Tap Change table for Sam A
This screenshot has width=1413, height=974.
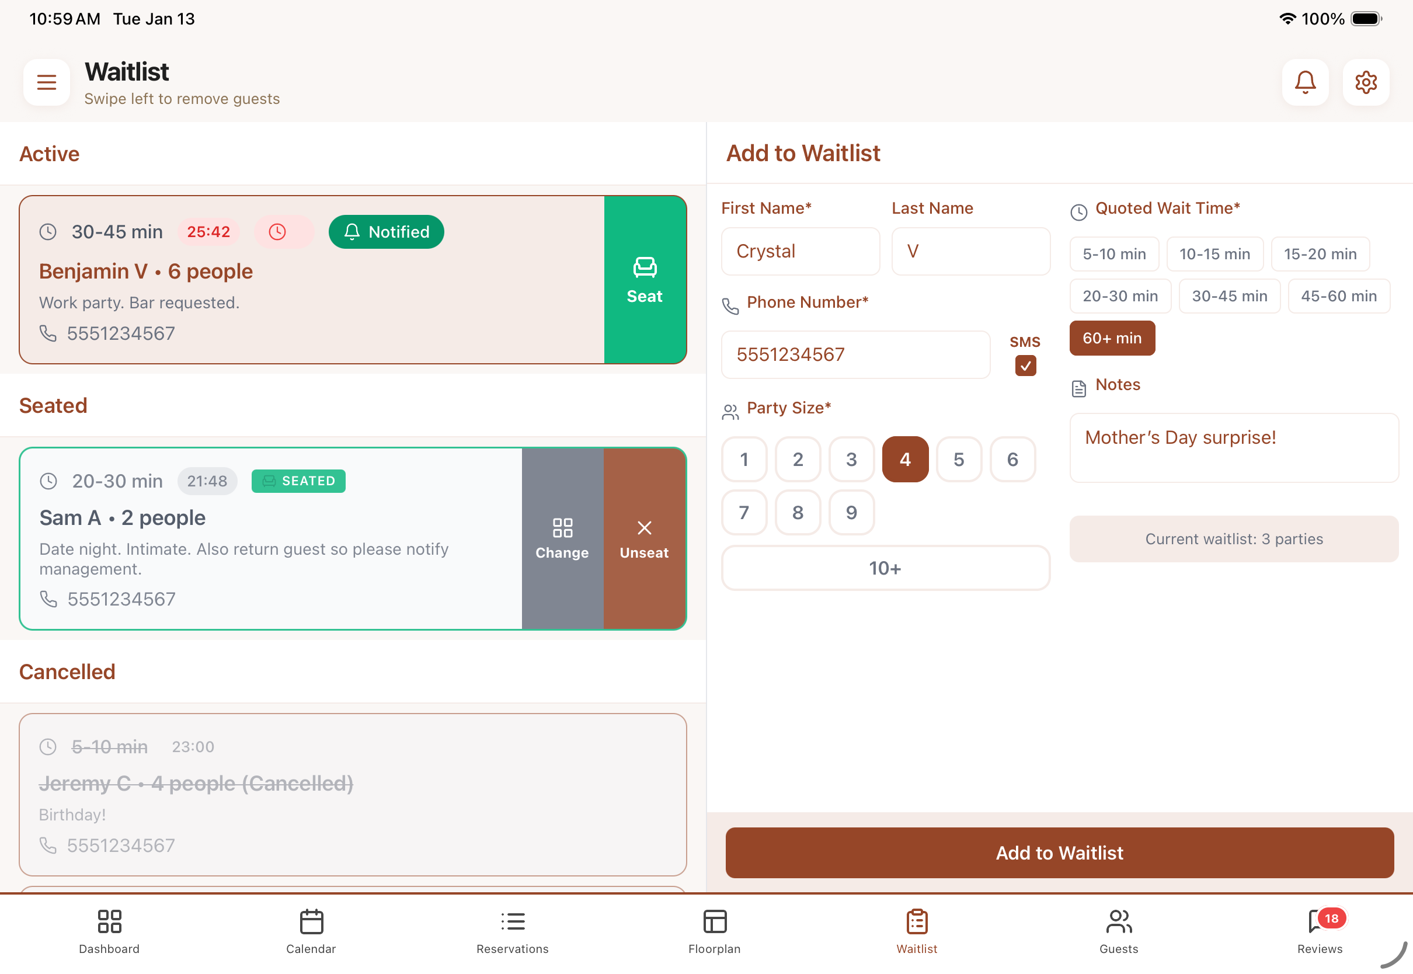[x=562, y=538]
